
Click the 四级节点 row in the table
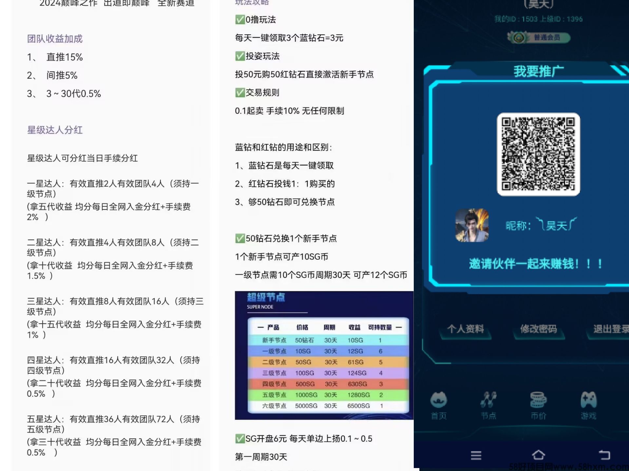point(329,384)
